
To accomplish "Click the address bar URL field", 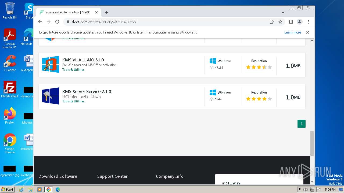I will pos(167,22).
